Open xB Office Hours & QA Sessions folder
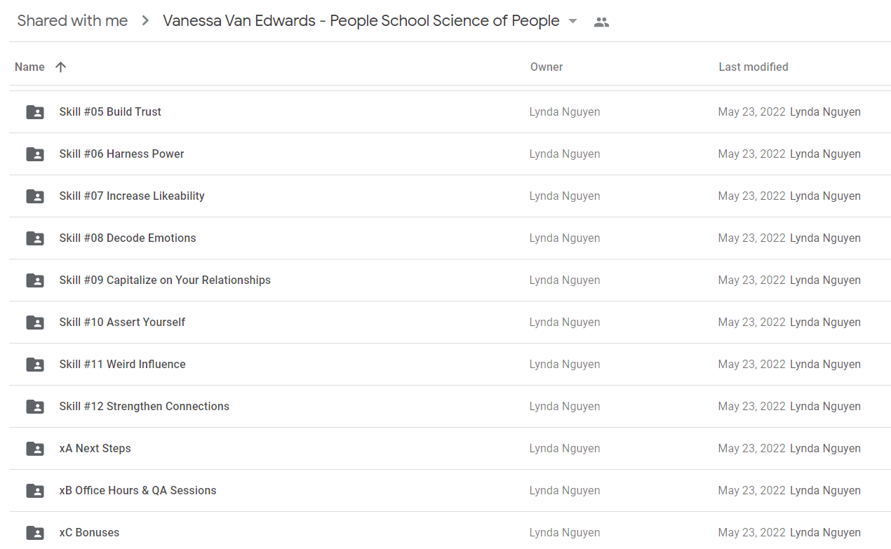Viewport: 891px width, 549px height. coord(450,491)
